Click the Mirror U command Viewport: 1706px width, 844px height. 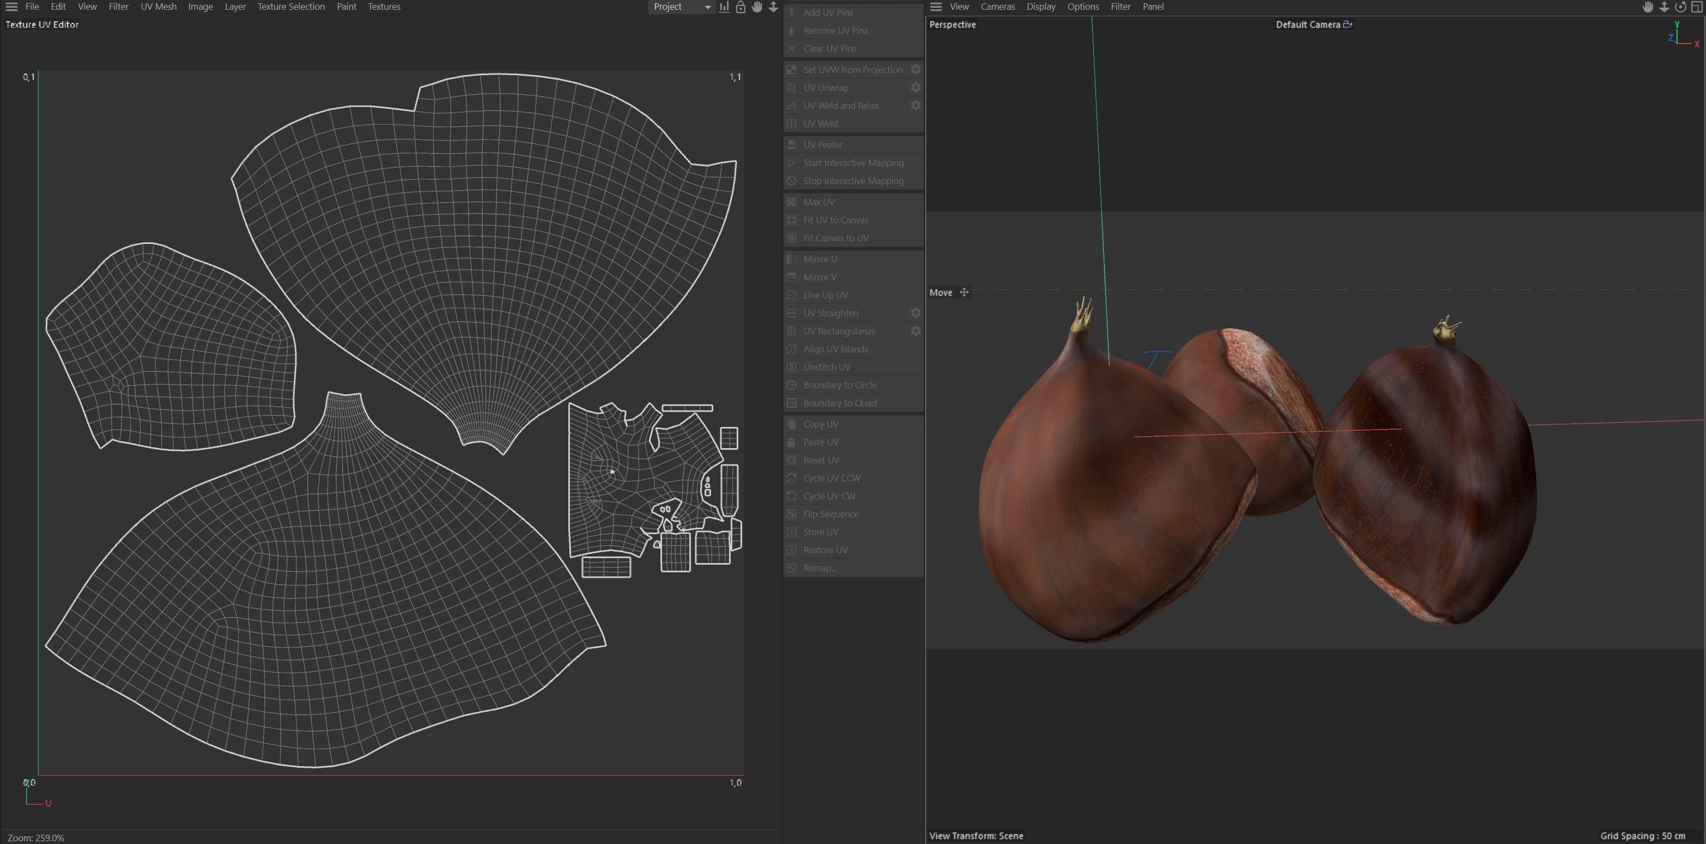click(x=819, y=259)
